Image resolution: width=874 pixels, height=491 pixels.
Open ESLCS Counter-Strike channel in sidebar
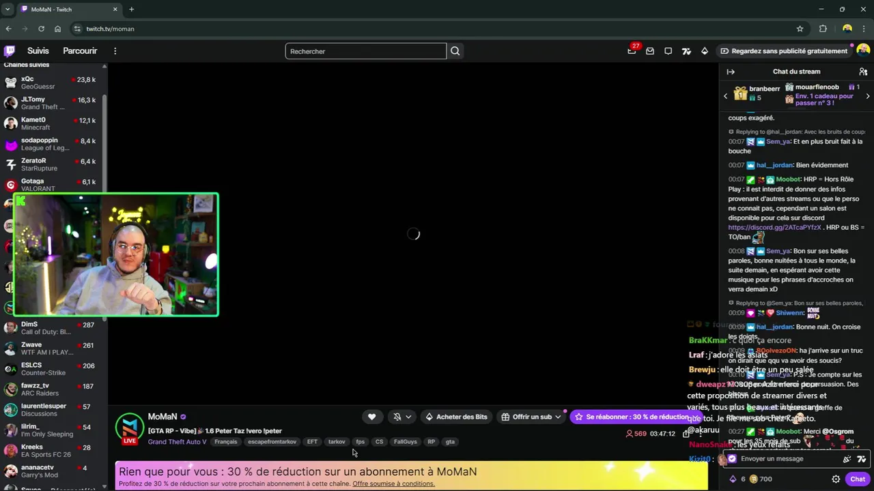[52, 369]
